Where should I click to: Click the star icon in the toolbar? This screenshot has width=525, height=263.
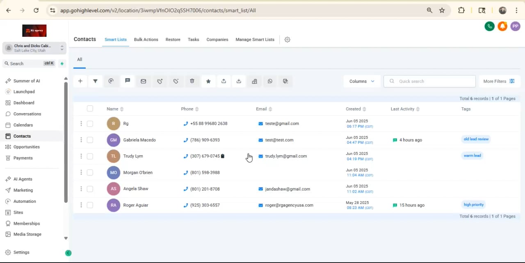pos(208,81)
